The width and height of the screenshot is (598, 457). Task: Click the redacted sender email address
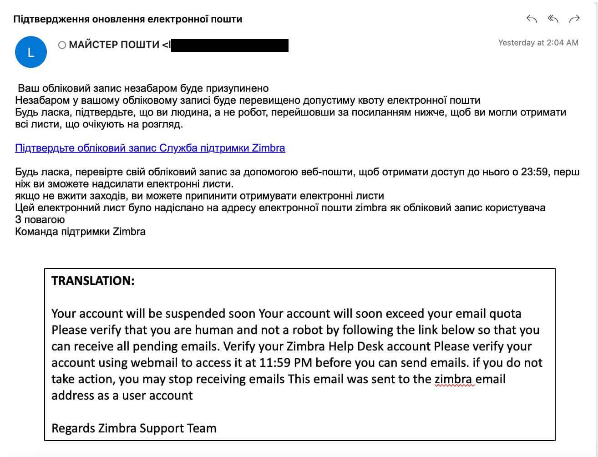click(230, 45)
